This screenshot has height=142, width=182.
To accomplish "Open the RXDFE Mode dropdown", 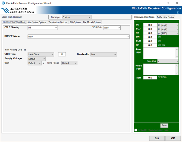I will [x=79, y=36].
